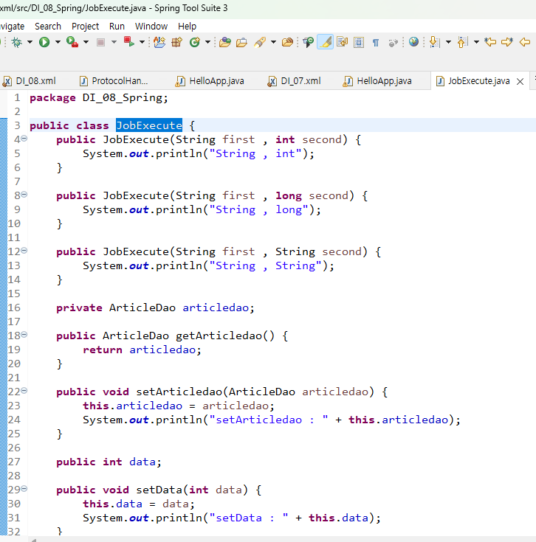Close the JobExecute.java tab

click(520, 82)
